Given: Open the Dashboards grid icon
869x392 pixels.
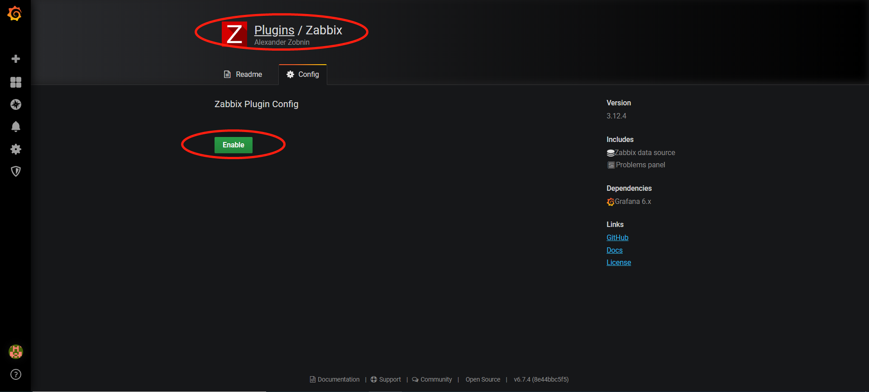Looking at the screenshot, I should coord(16,82).
